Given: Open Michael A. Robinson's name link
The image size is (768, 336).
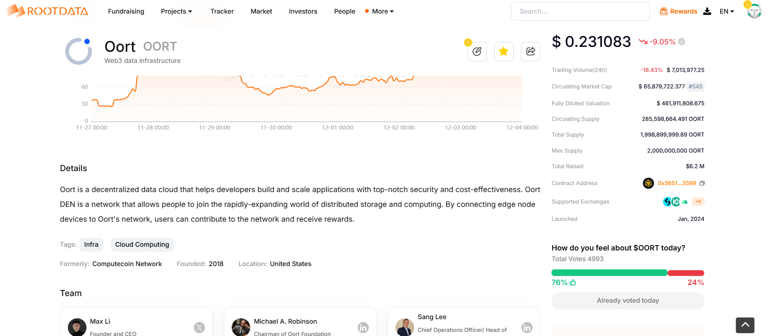Looking at the screenshot, I should click(x=285, y=321).
